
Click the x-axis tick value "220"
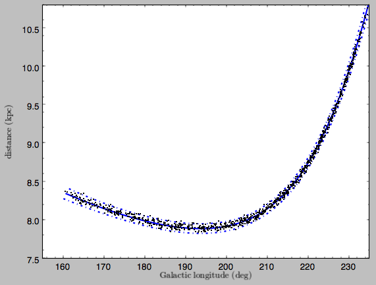tap(308, 267)
